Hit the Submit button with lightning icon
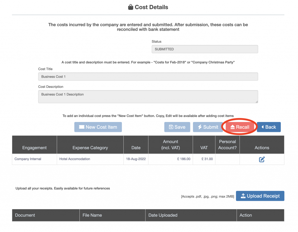The height and width of the screenshot is (232, 298). (x=207, y=127)
